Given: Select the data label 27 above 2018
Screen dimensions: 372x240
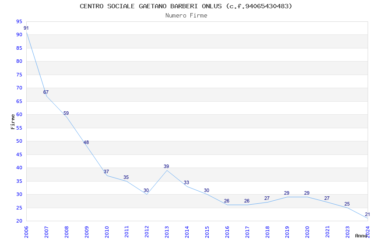Looking at the screenshot, I should tap(267, 199).
